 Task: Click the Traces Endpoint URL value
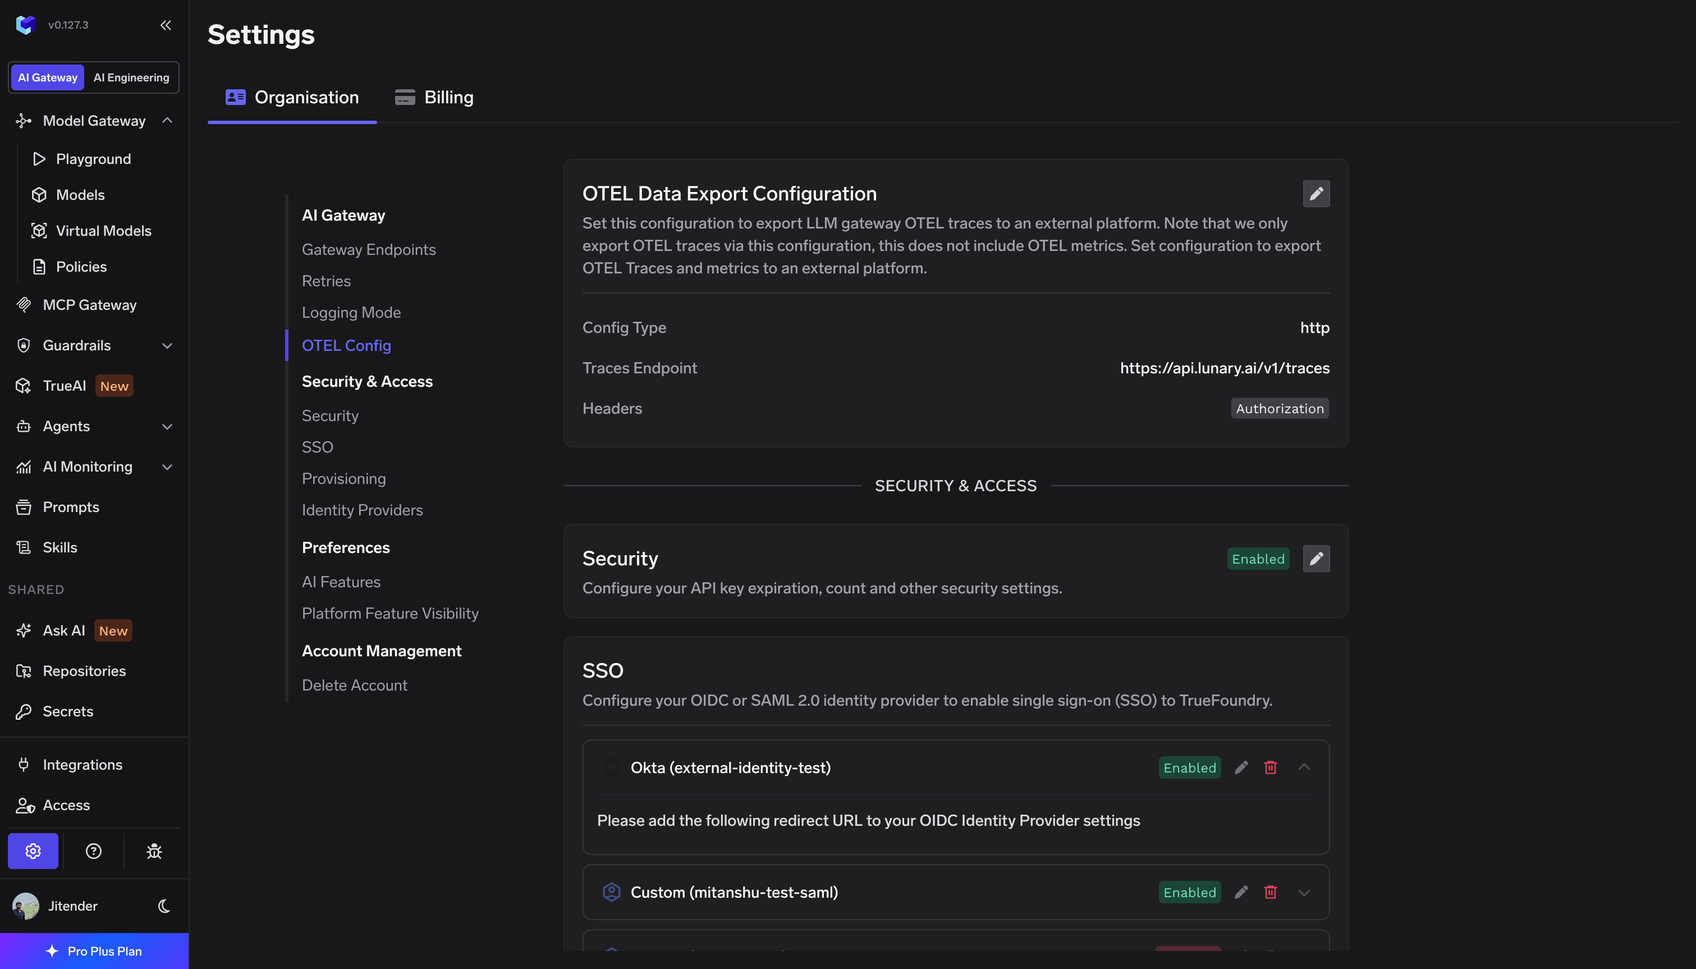(x=1224, y=368)
